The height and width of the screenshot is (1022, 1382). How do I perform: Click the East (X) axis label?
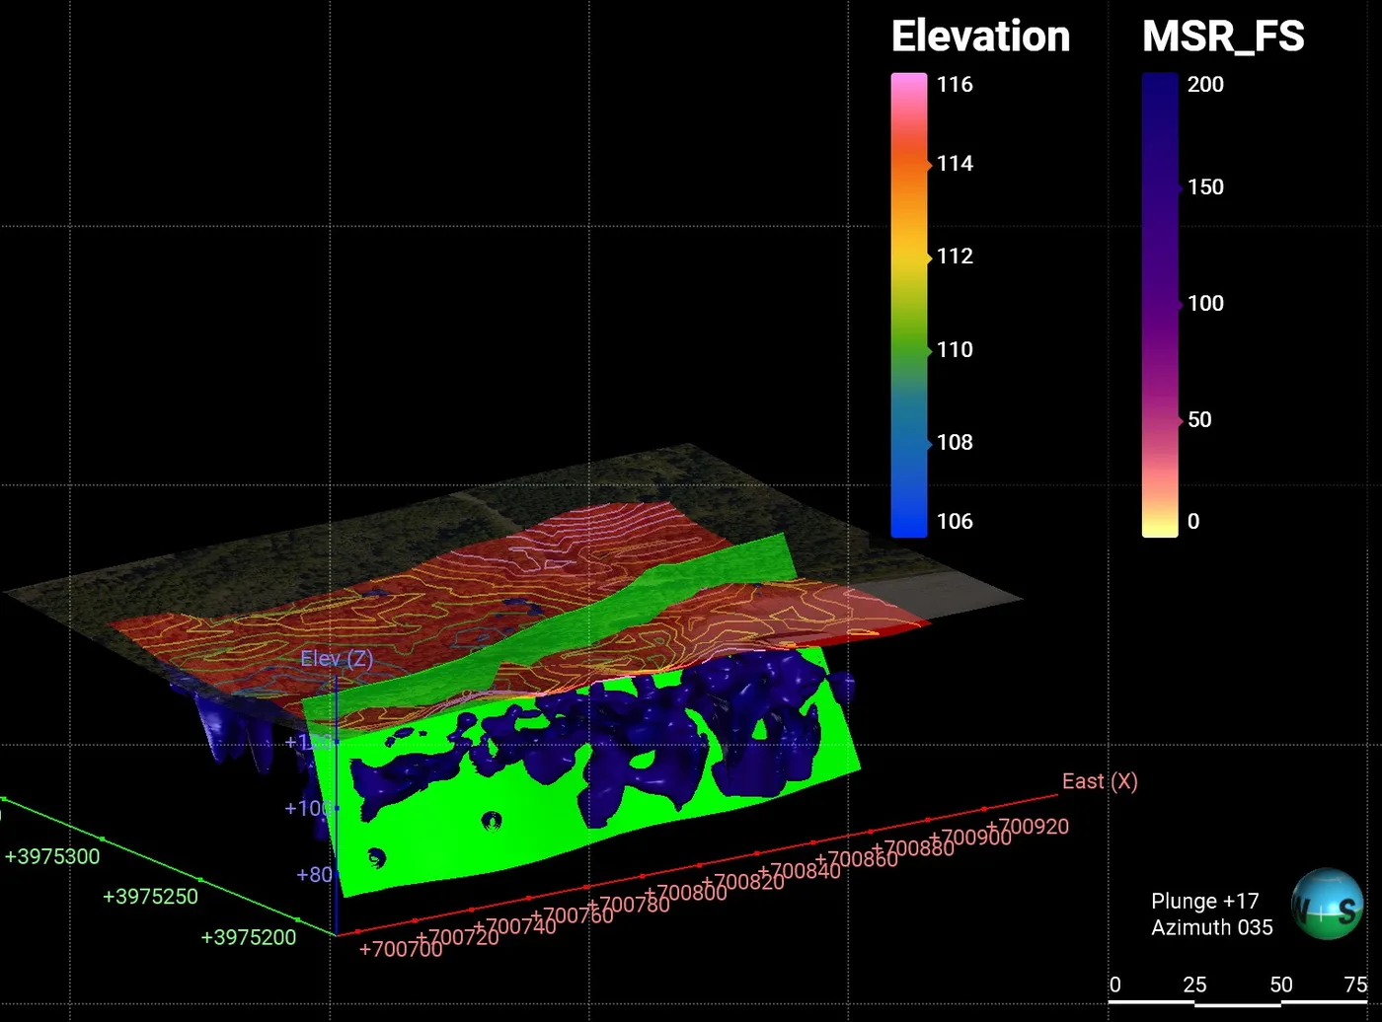tap(1100, 781)
